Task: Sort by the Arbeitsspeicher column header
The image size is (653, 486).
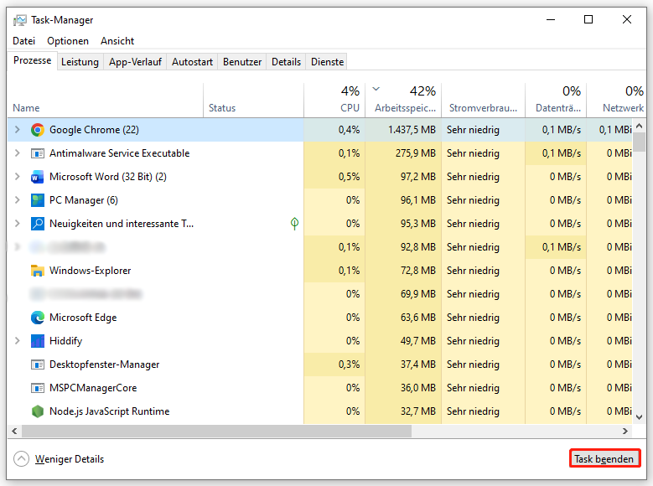Action: pos(403,100)
